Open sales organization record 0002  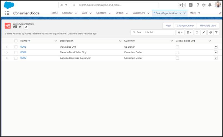(x=23, y=52)
